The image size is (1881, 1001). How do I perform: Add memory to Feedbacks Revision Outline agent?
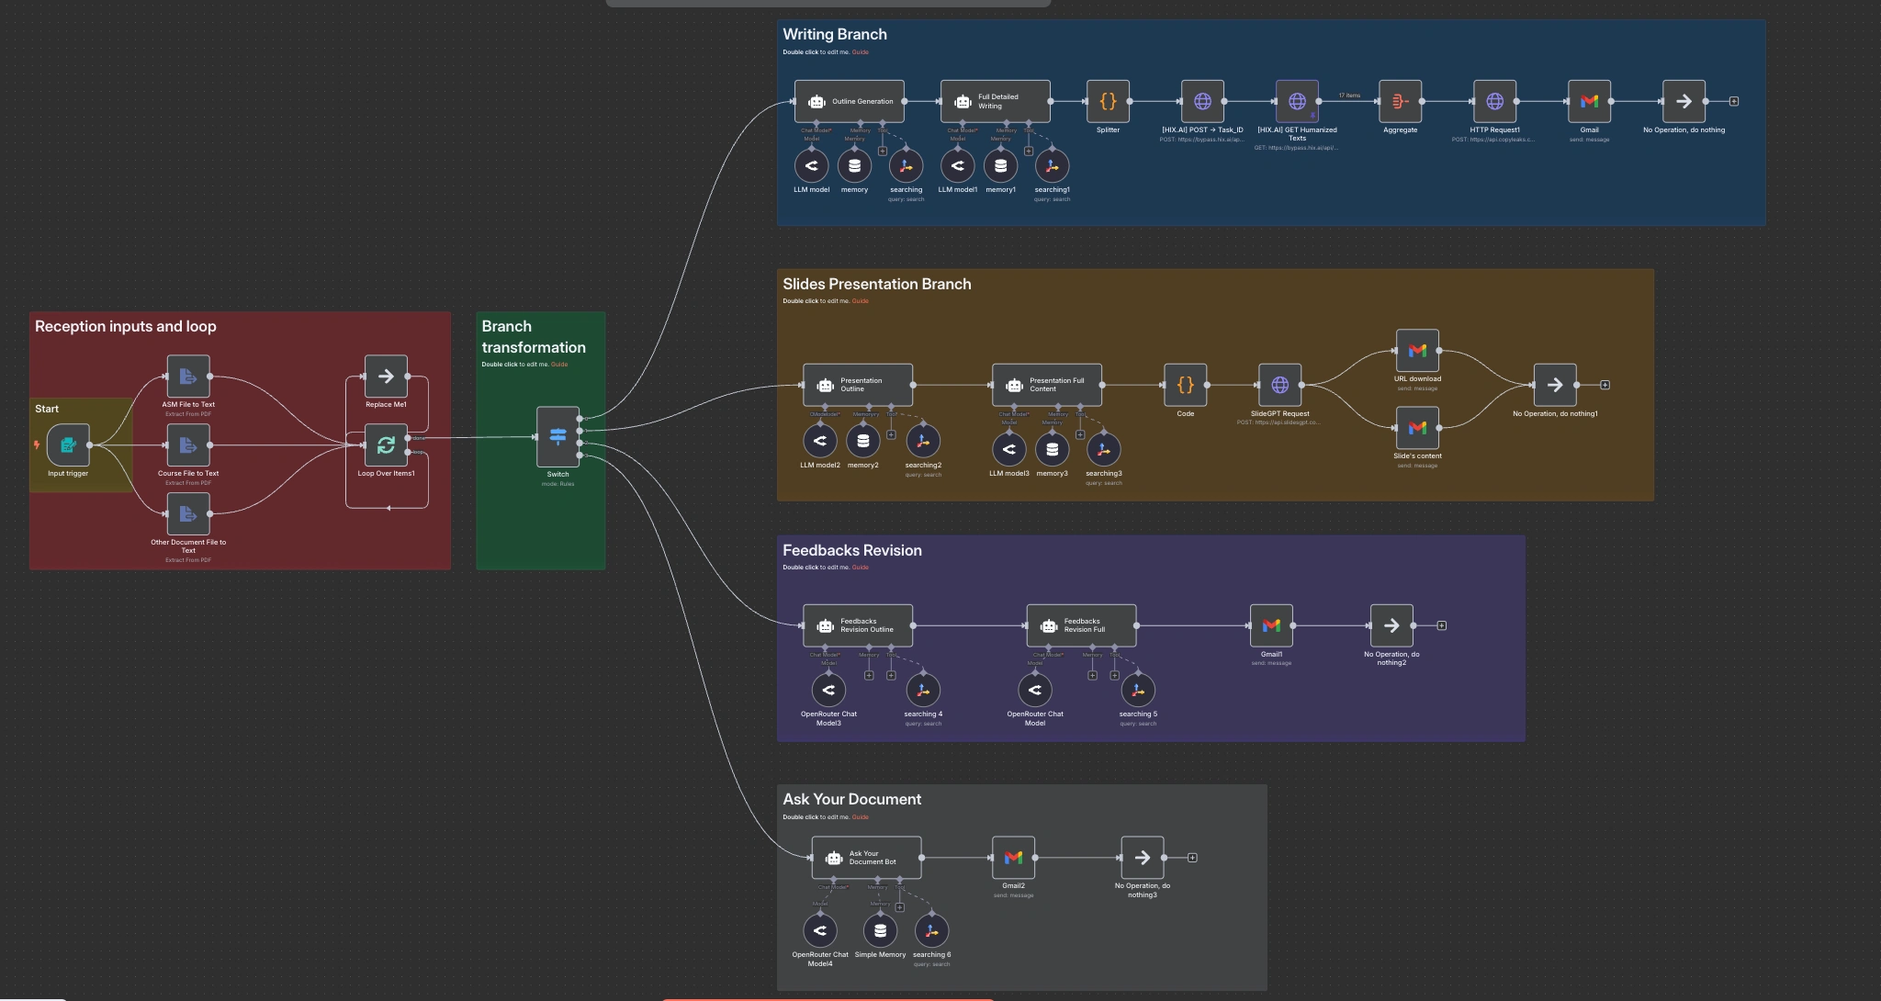click(869, 676)
